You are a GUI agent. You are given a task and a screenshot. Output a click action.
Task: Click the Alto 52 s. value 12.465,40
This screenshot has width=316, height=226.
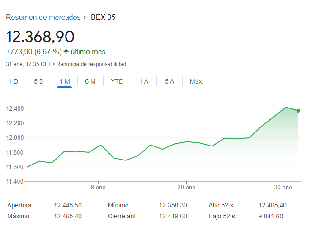click(273, 205)
